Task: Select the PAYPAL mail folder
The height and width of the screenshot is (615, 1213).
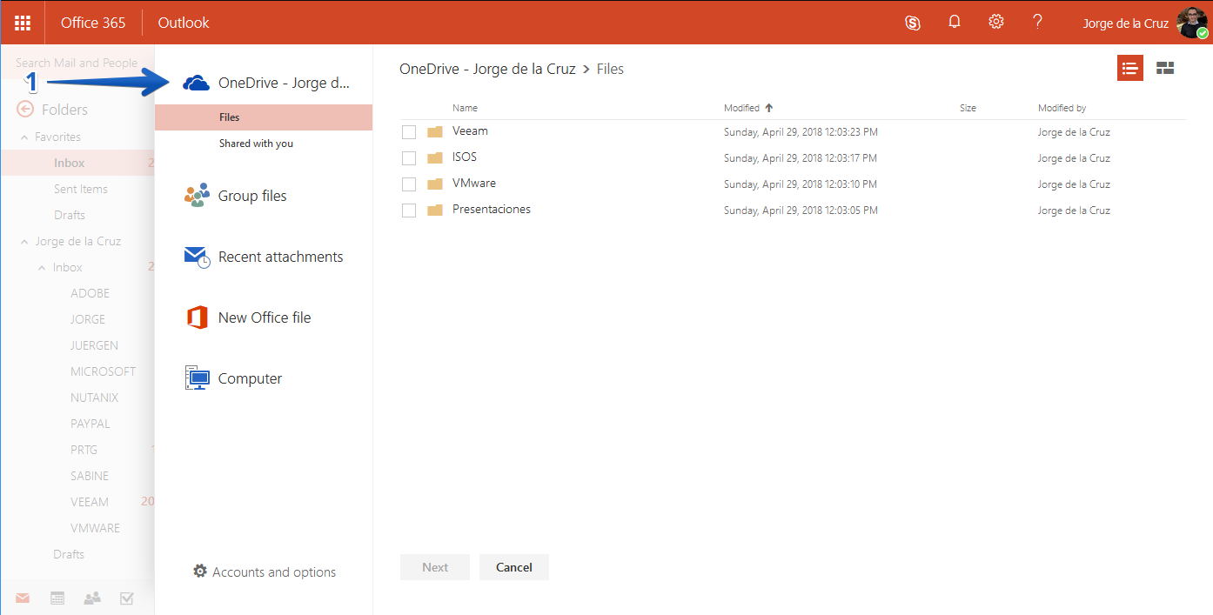Action: 90,424
